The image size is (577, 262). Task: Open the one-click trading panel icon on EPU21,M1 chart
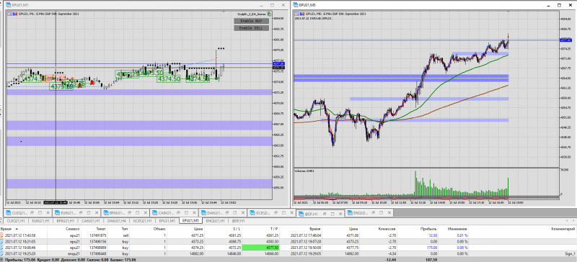[x=10, y=14]
